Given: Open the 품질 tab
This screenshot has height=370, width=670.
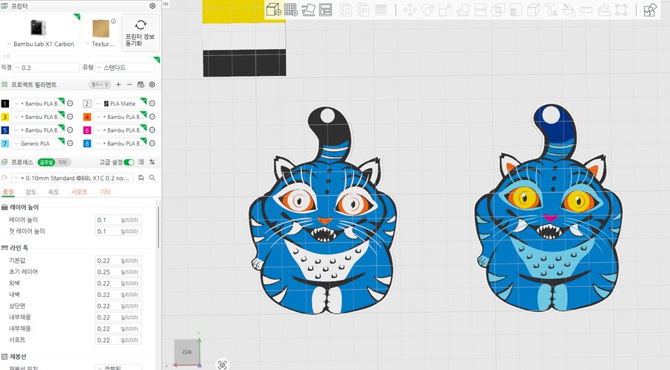Looking at the screenshot, I should pyautogui.click(x=8, y=192).
